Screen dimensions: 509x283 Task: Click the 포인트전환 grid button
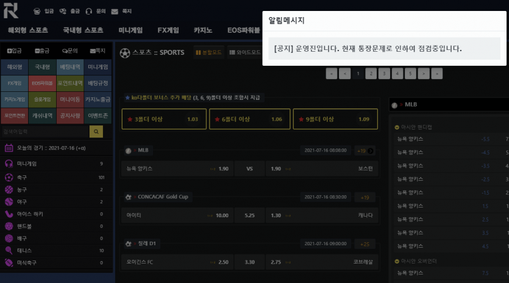[x=14, y=116]
